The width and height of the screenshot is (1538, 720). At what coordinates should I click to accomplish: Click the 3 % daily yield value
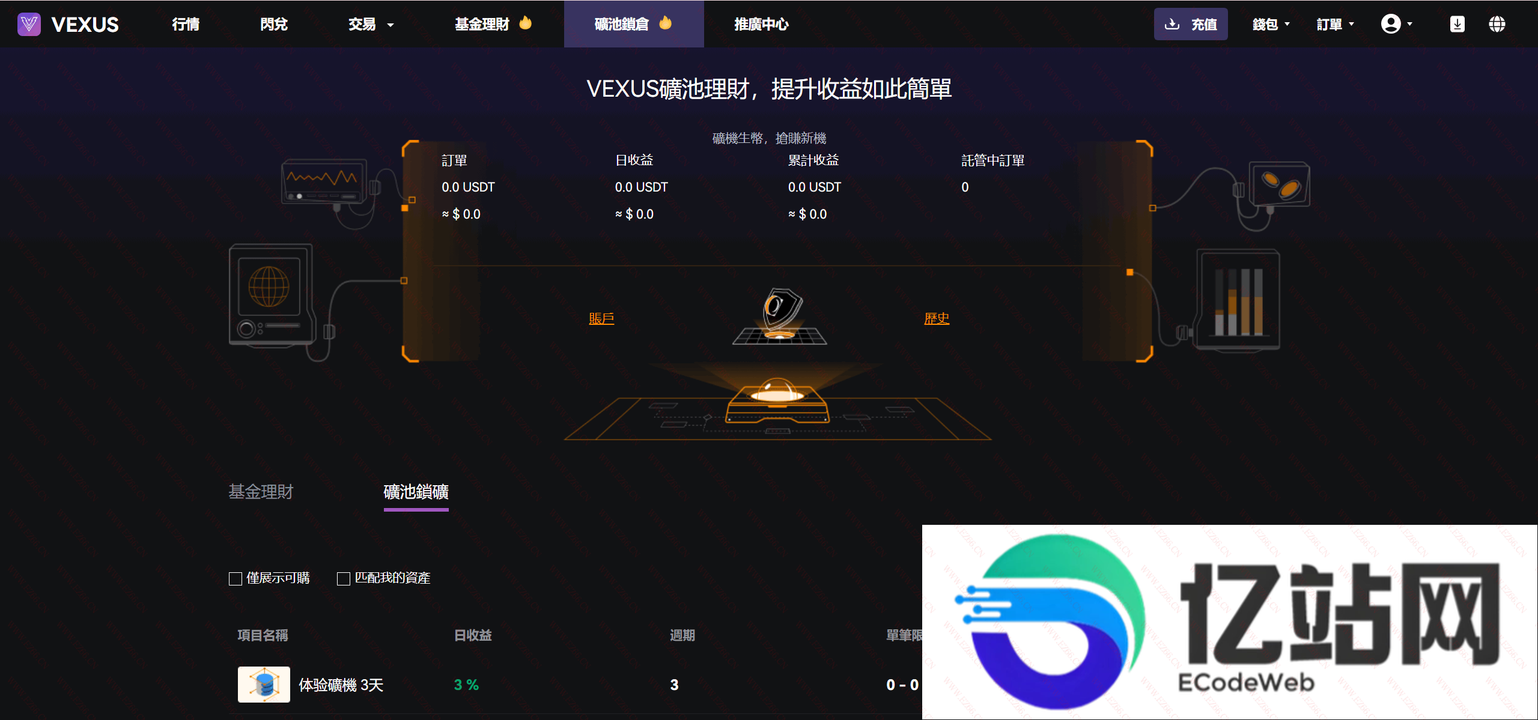[466, 685]
